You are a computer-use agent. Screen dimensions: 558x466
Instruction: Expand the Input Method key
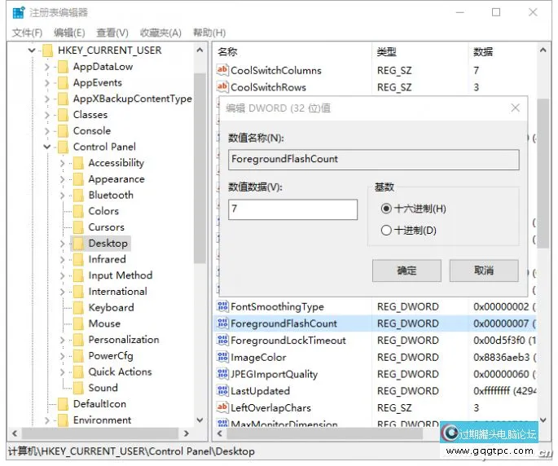click(62, 275)
